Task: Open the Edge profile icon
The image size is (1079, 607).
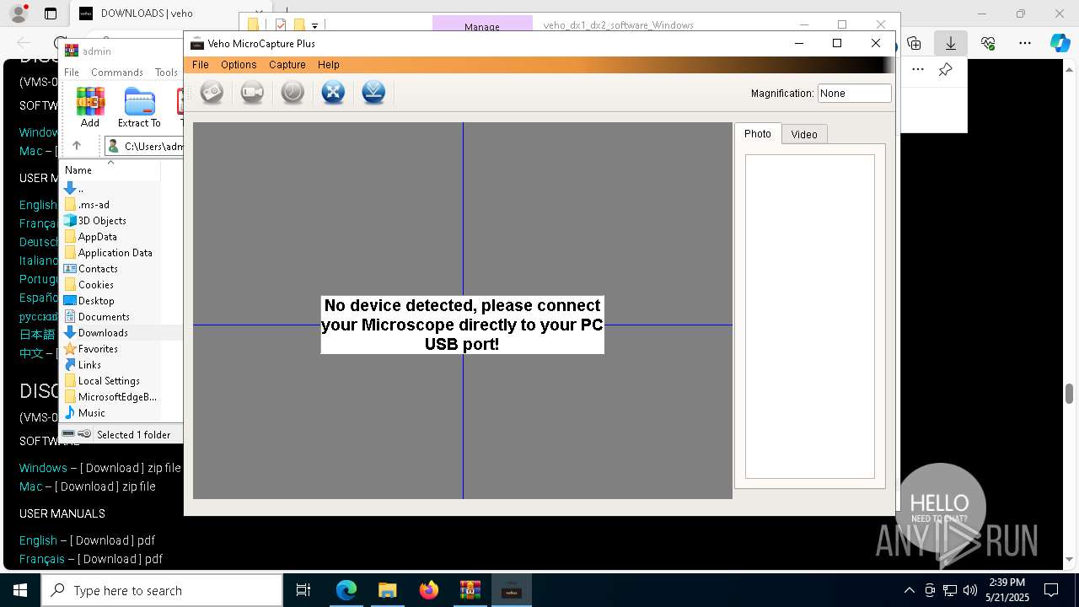Action: [x=18, y=13]
